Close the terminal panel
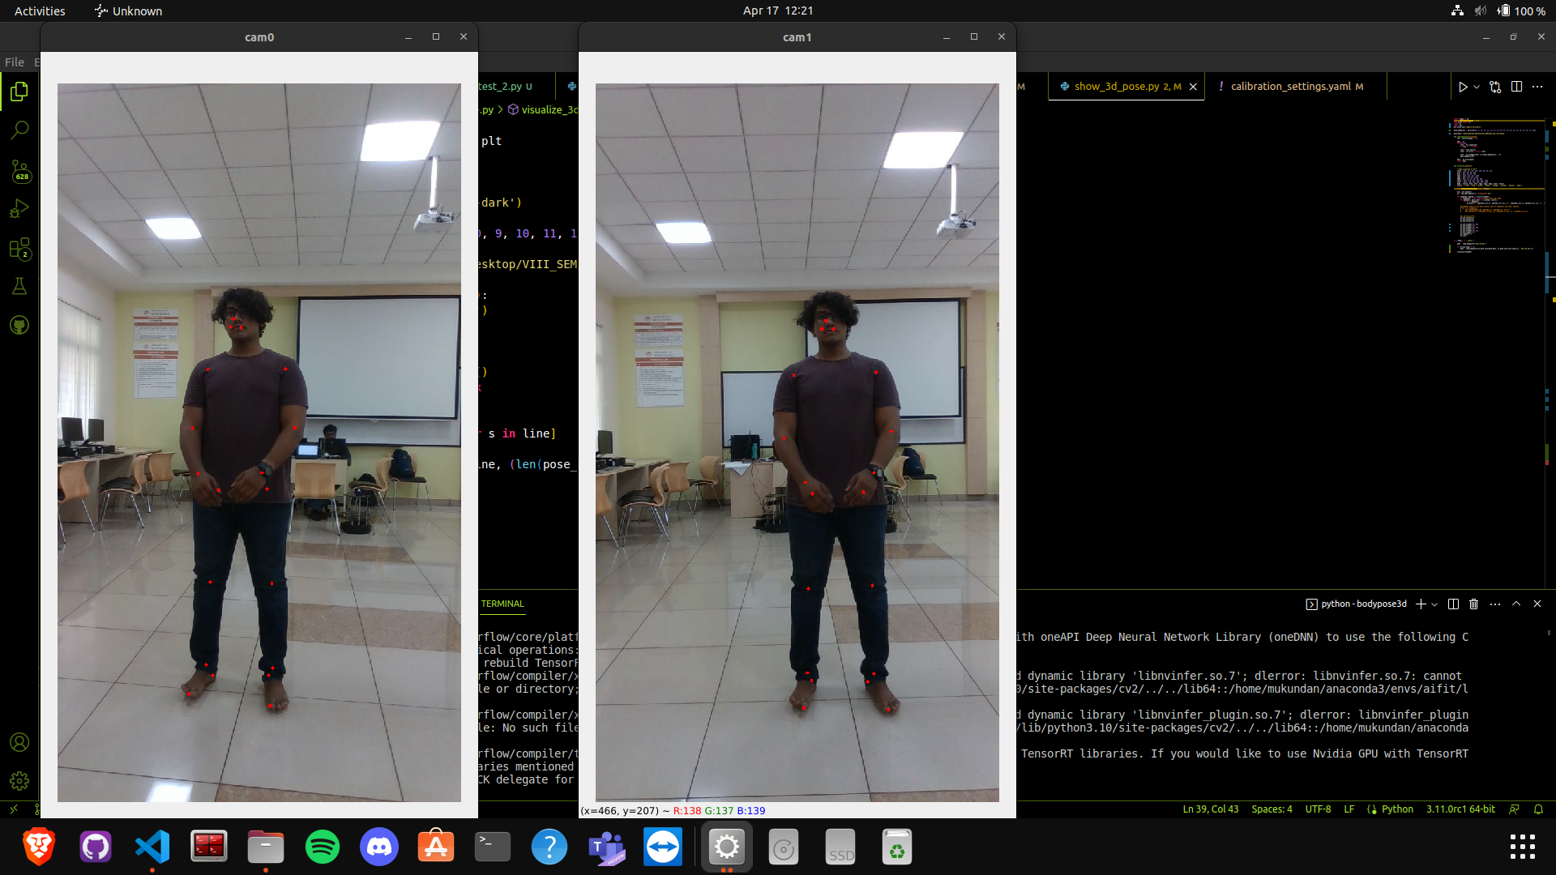Image resolution: width=1556 pixels, height=875 pixels. (x=1537, y=604)
